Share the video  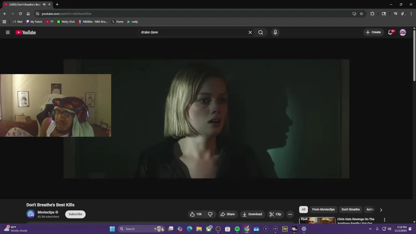pyautogui.click(x=227, y=214)
